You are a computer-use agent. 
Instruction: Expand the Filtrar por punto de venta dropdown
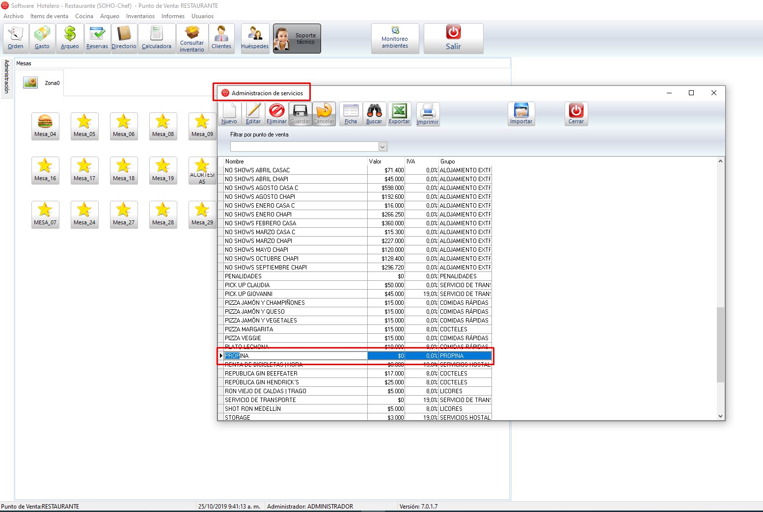(382, 147)
